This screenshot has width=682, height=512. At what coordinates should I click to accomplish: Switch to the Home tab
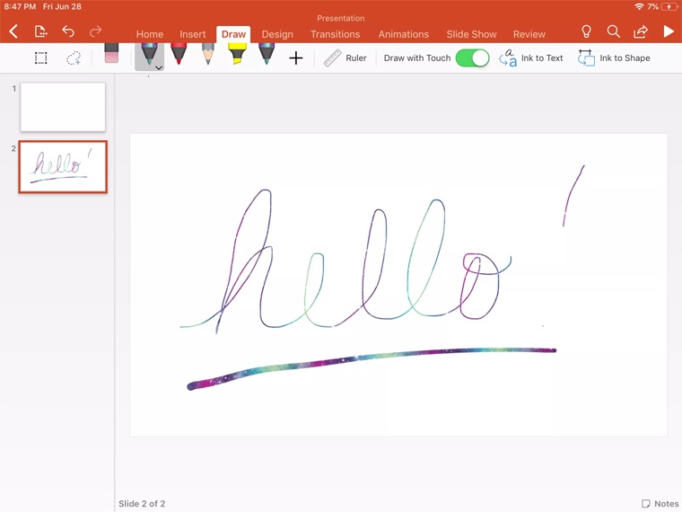coord(150,34)
